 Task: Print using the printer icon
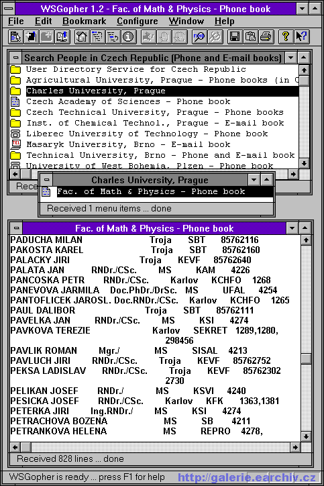click(x=266, y=37)
